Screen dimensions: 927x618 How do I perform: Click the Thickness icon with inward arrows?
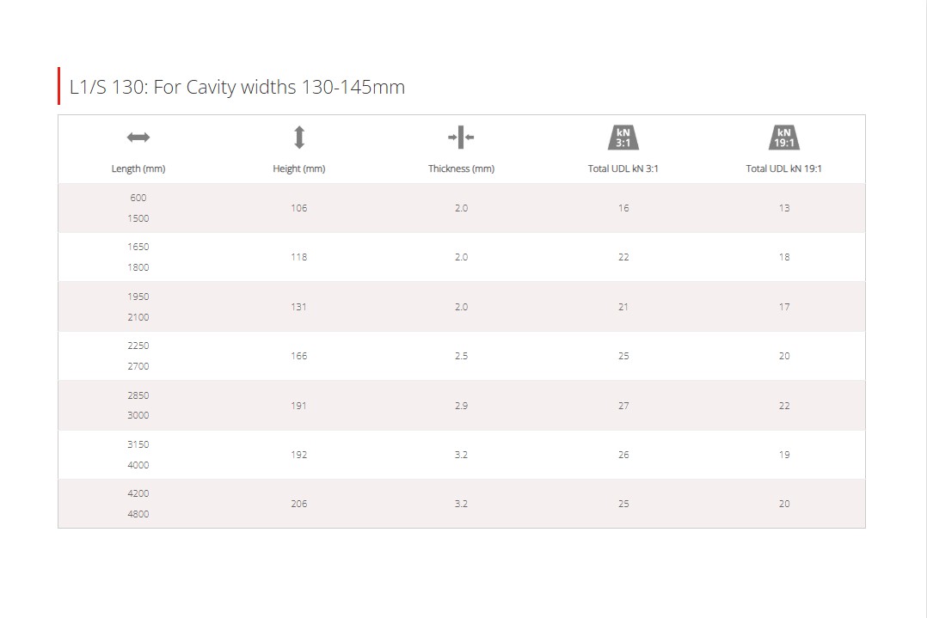[461, 137]
